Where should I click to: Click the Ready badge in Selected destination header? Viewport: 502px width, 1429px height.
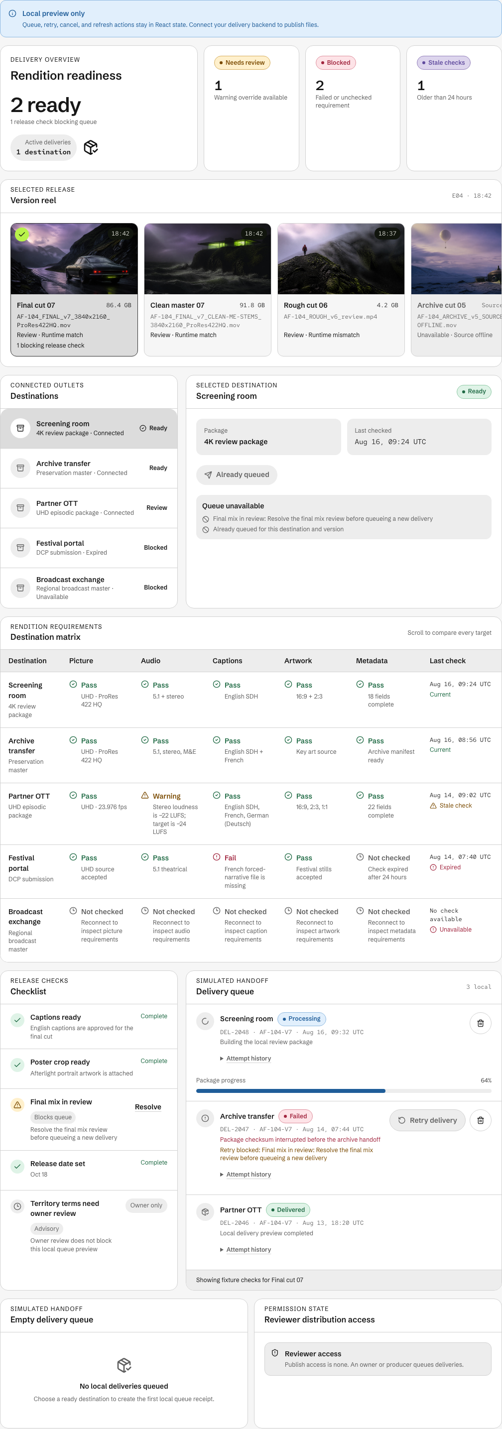point(474,392)
